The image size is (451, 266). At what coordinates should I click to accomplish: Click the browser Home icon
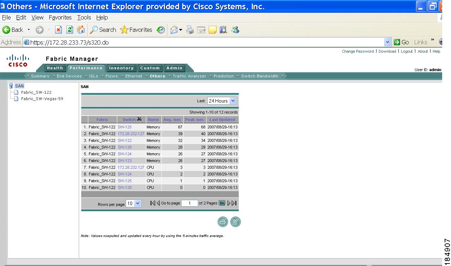pyautogui.click(x=81, y=30)
